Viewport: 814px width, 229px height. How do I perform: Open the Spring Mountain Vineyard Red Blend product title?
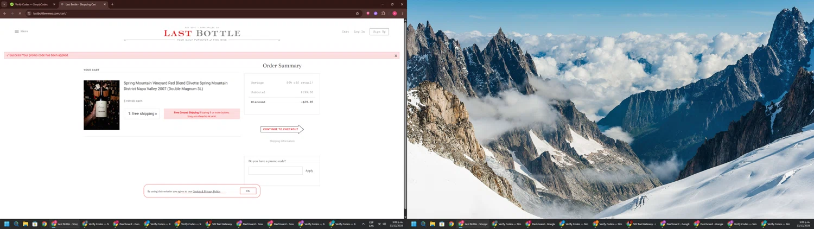[176, 86]
